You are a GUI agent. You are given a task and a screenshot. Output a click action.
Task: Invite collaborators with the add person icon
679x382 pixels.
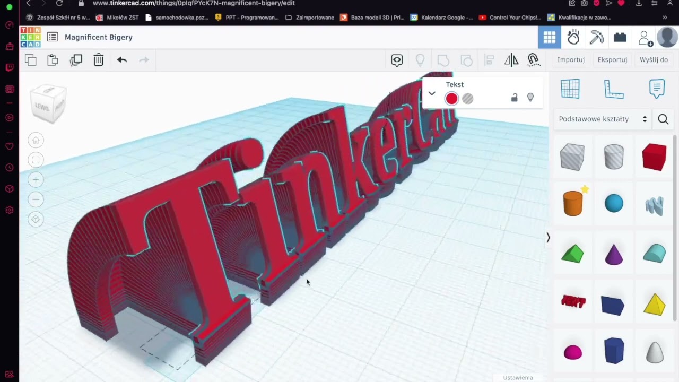pos(645,38)
